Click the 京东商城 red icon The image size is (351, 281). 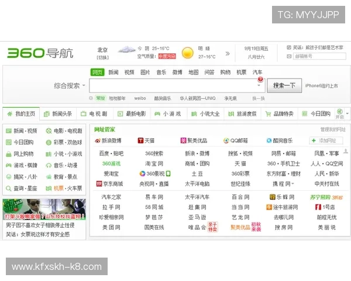99,184
